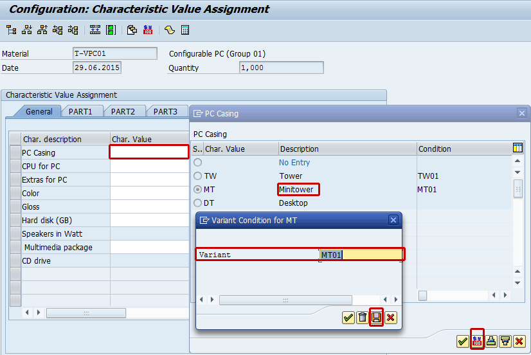Click the filter icon in PC Casing footer
531x355 pixels.
point(505,341)
